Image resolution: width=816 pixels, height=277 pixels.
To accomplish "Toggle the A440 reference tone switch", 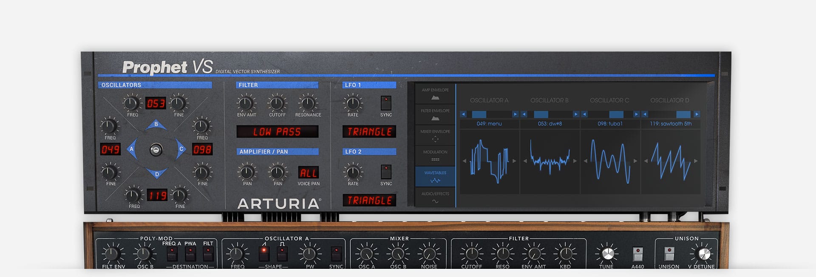I will coord(637,254).
